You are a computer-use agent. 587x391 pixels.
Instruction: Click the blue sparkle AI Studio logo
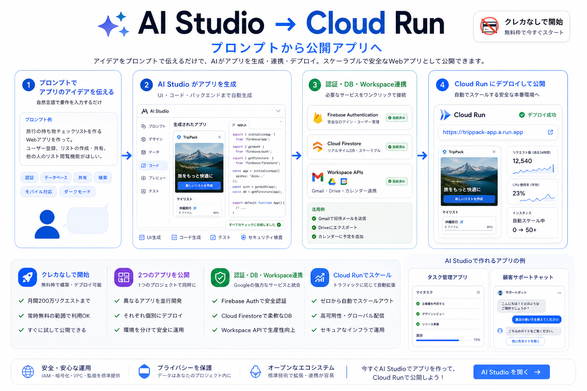click(114, 24)
